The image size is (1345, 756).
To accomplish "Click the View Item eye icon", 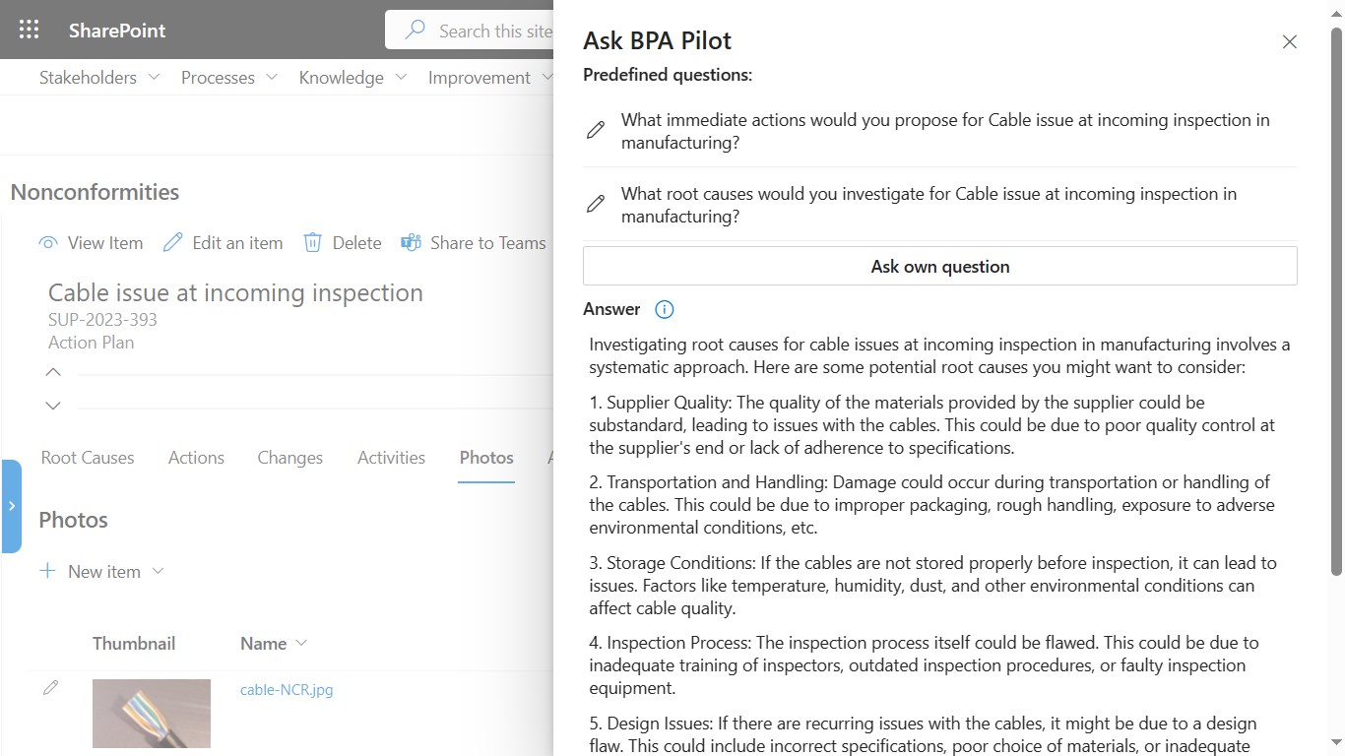I will [47, 243].
